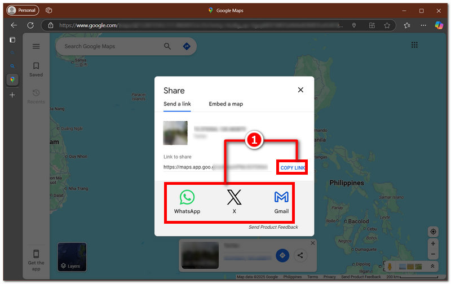
Task: Close the Share dialog
Action: coord(300,90)
